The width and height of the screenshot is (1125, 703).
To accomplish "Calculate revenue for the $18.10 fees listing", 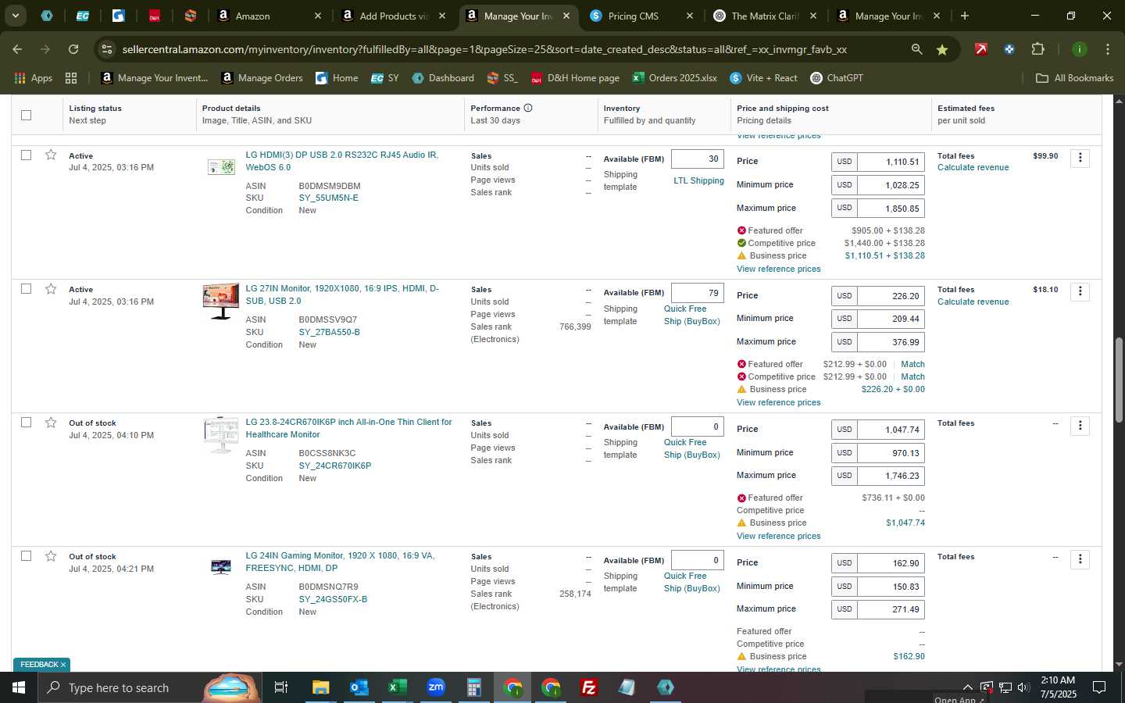I will 973,302.
